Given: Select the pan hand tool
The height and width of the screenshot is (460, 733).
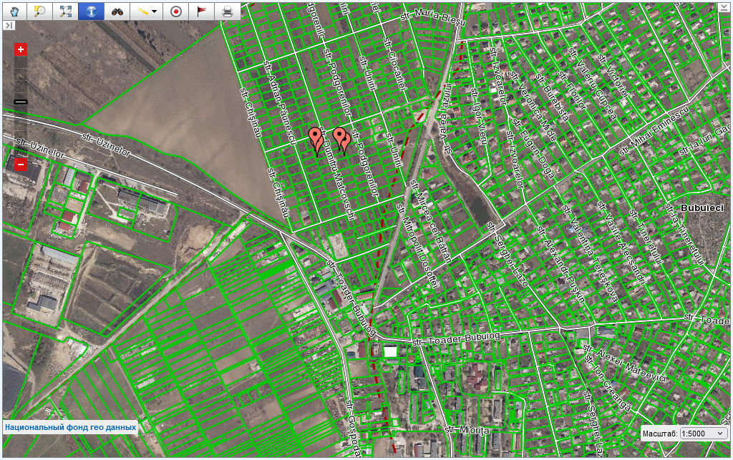Looking at the screenshot, I should pos(14,11).
